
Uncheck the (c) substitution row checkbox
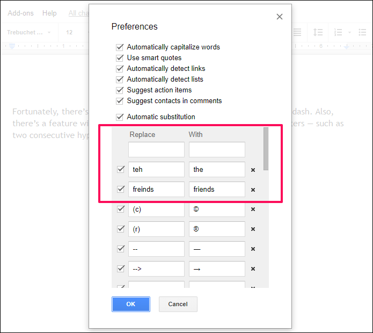pos(121,209)
